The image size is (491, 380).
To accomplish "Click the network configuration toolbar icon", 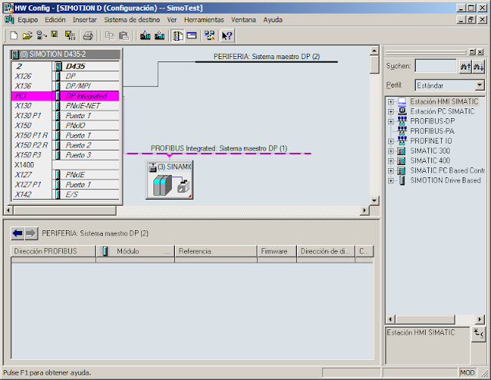I will coord(209,35).
